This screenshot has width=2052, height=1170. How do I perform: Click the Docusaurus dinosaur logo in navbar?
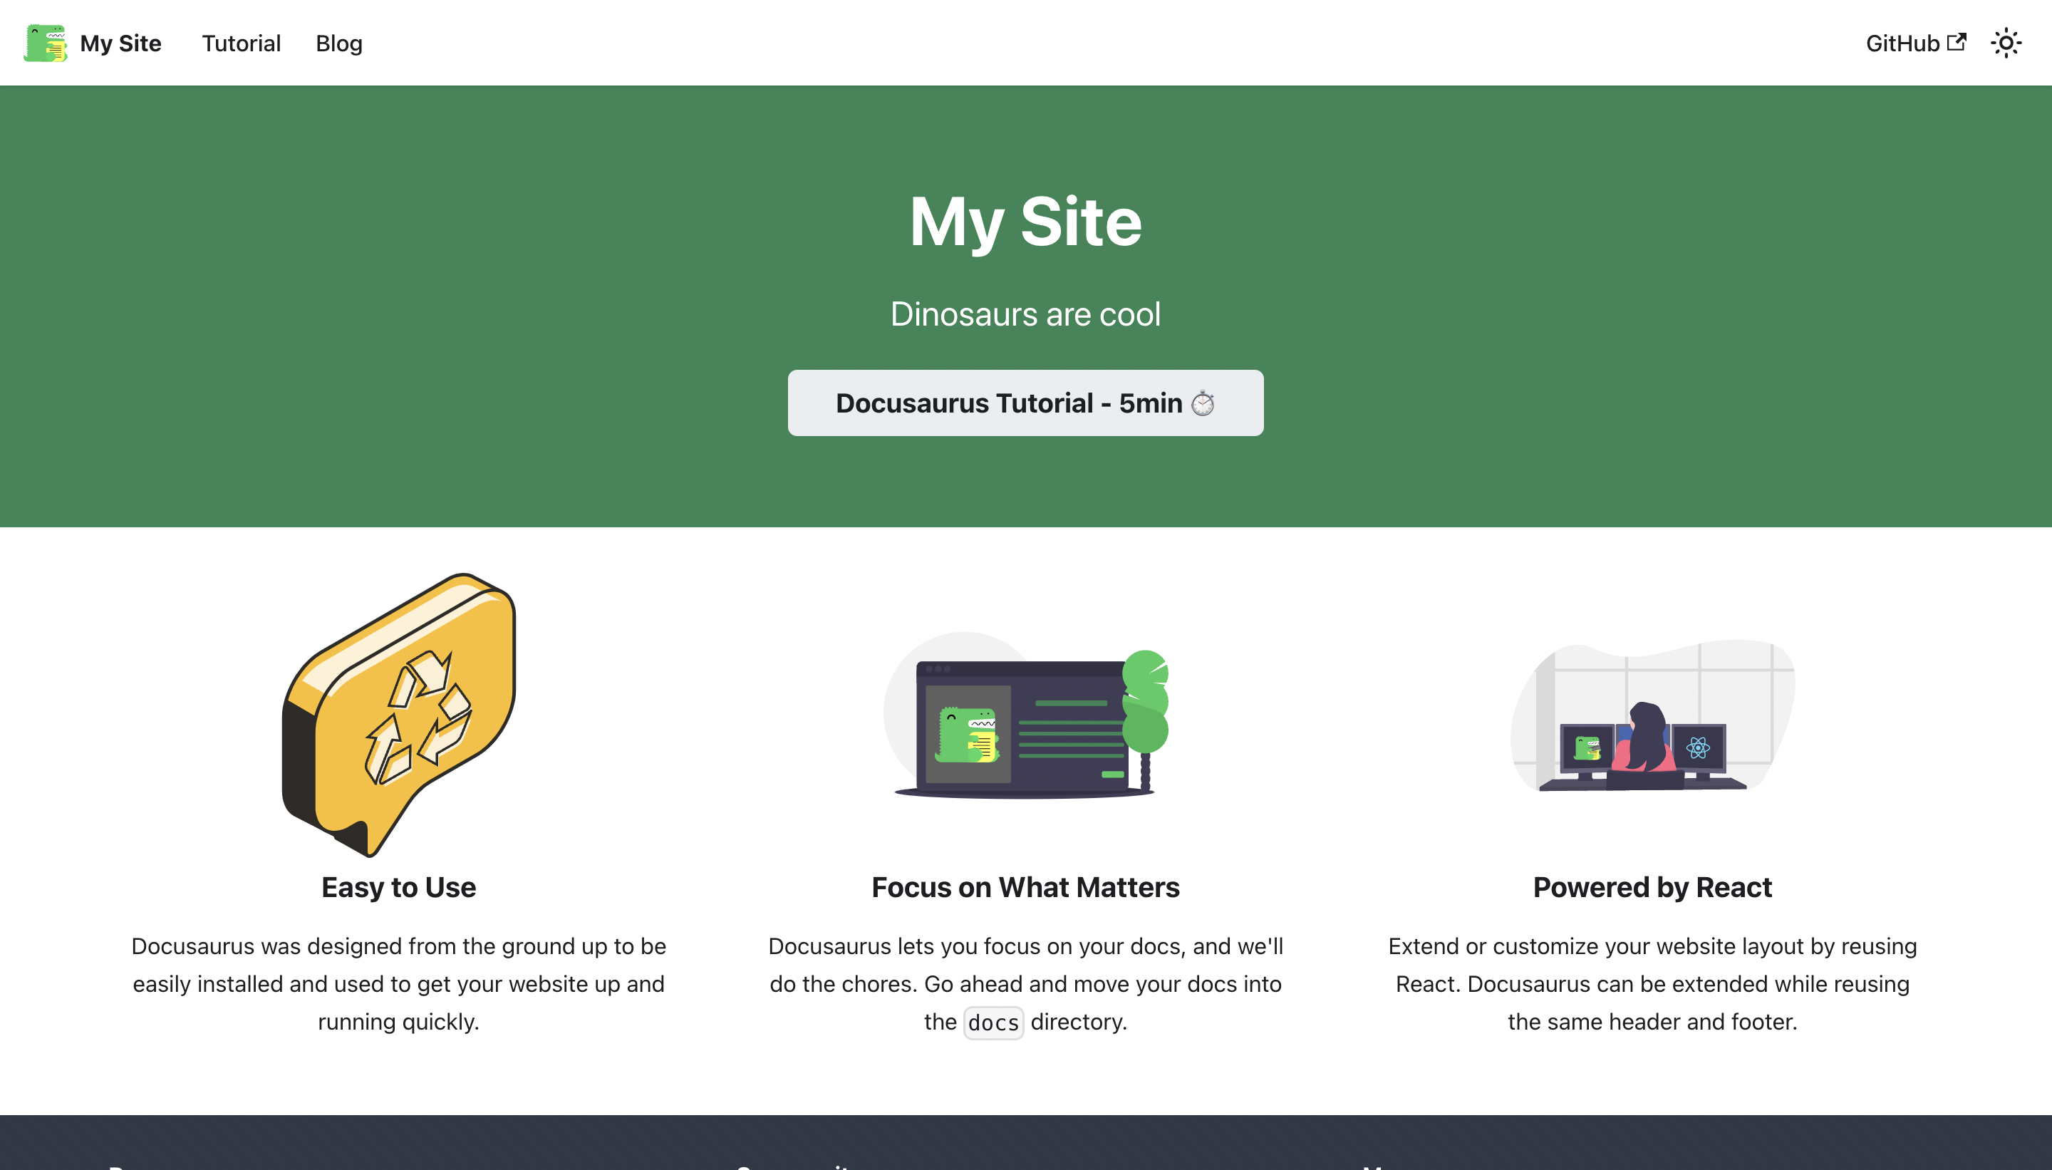click(46, 43)
